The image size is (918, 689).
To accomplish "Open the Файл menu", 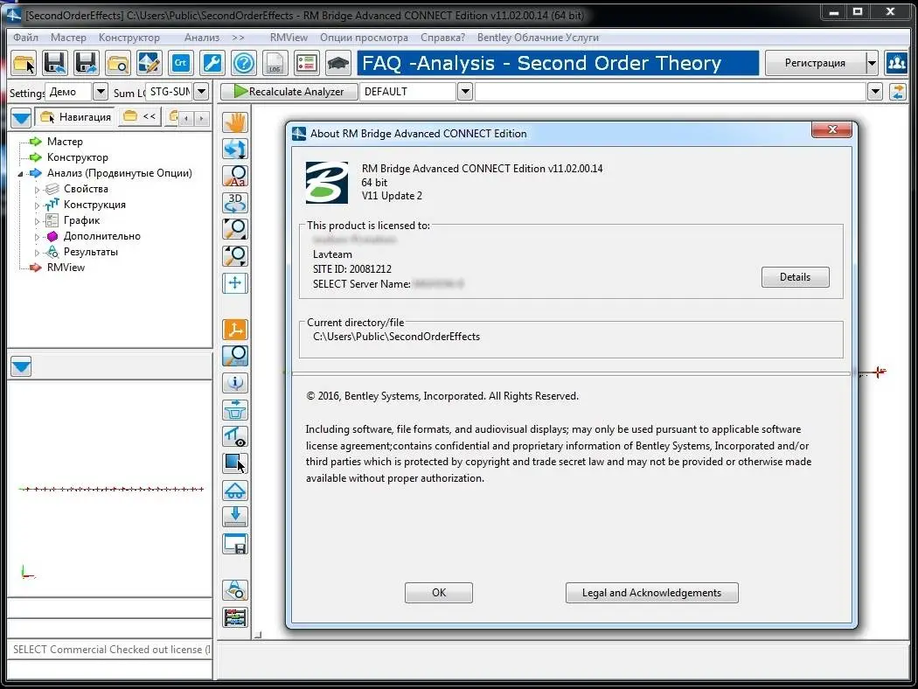I will point(25,38).
